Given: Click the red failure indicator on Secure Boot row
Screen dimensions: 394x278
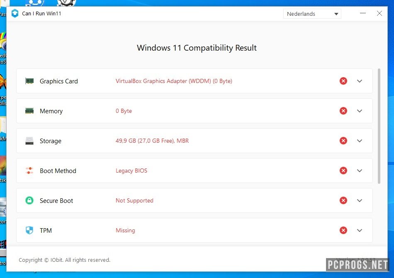Looking at the screenshot, I should [343, 200].
